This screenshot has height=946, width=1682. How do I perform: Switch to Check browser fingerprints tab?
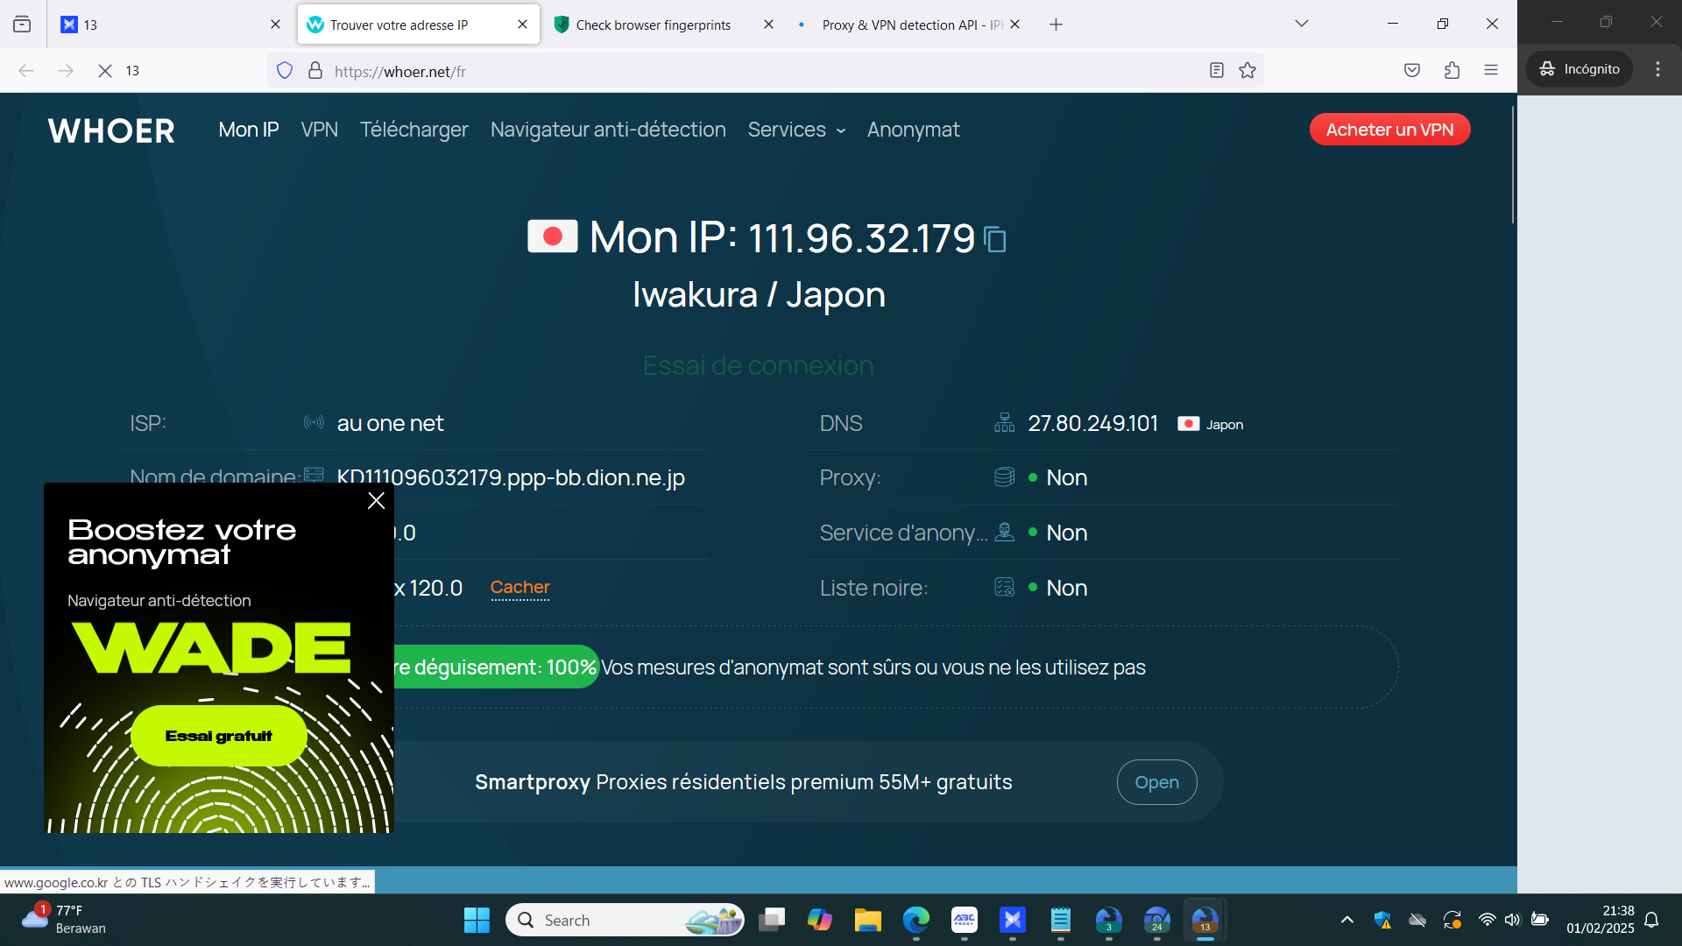(653, 25)
